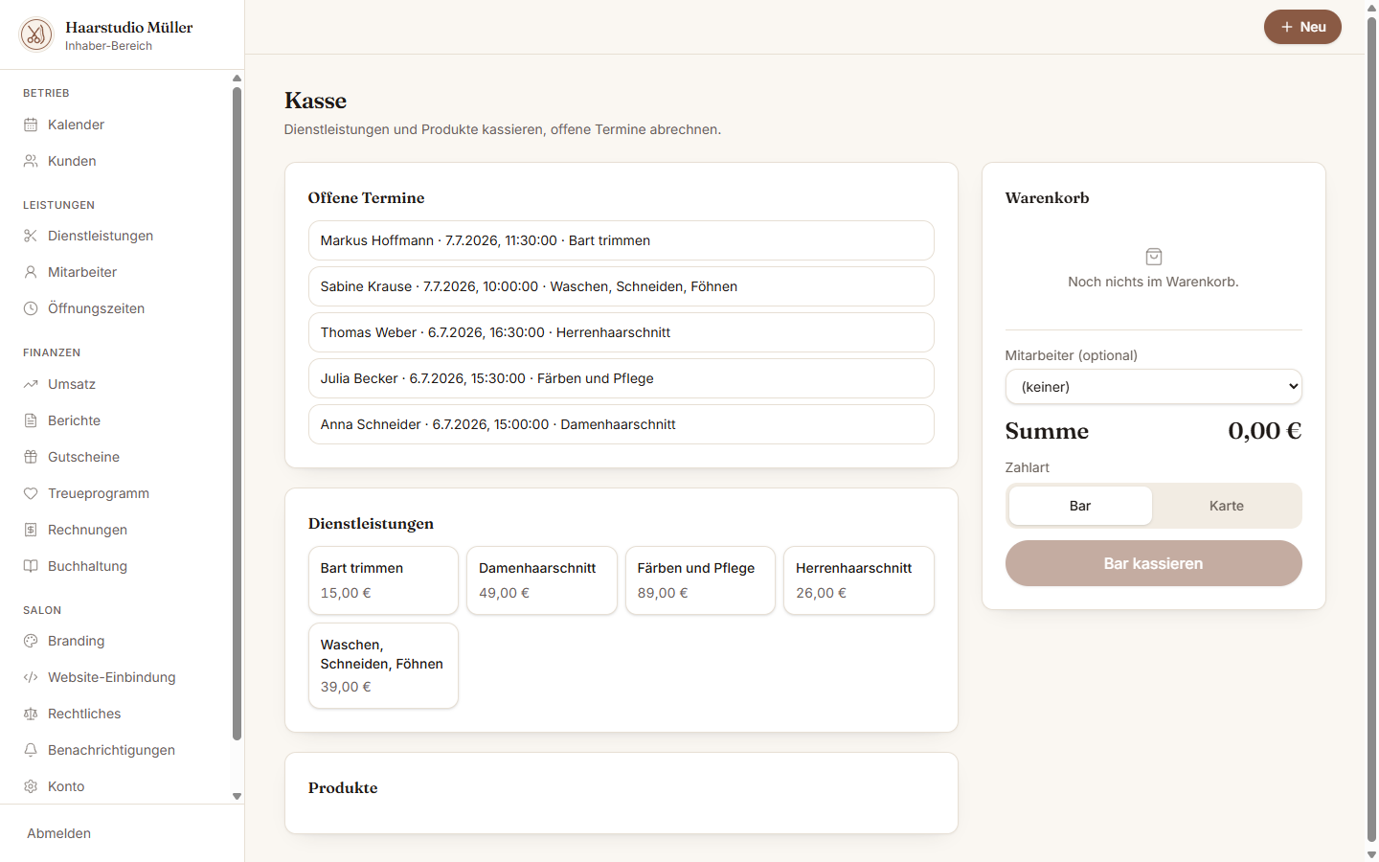Open Öffnungszeiten in the sidebar
1379x862 pixels.
pos(115,308)
